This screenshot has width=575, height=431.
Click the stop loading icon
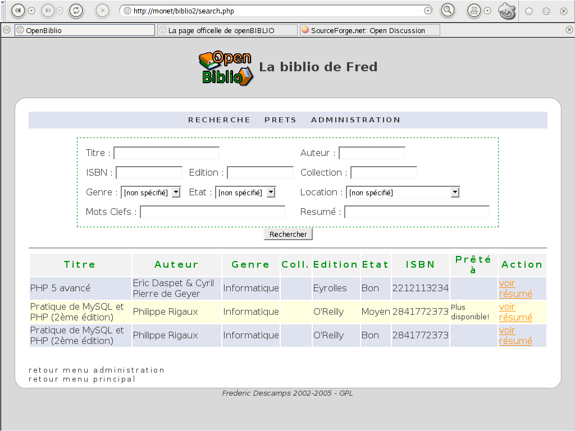(x=103, y=10)
